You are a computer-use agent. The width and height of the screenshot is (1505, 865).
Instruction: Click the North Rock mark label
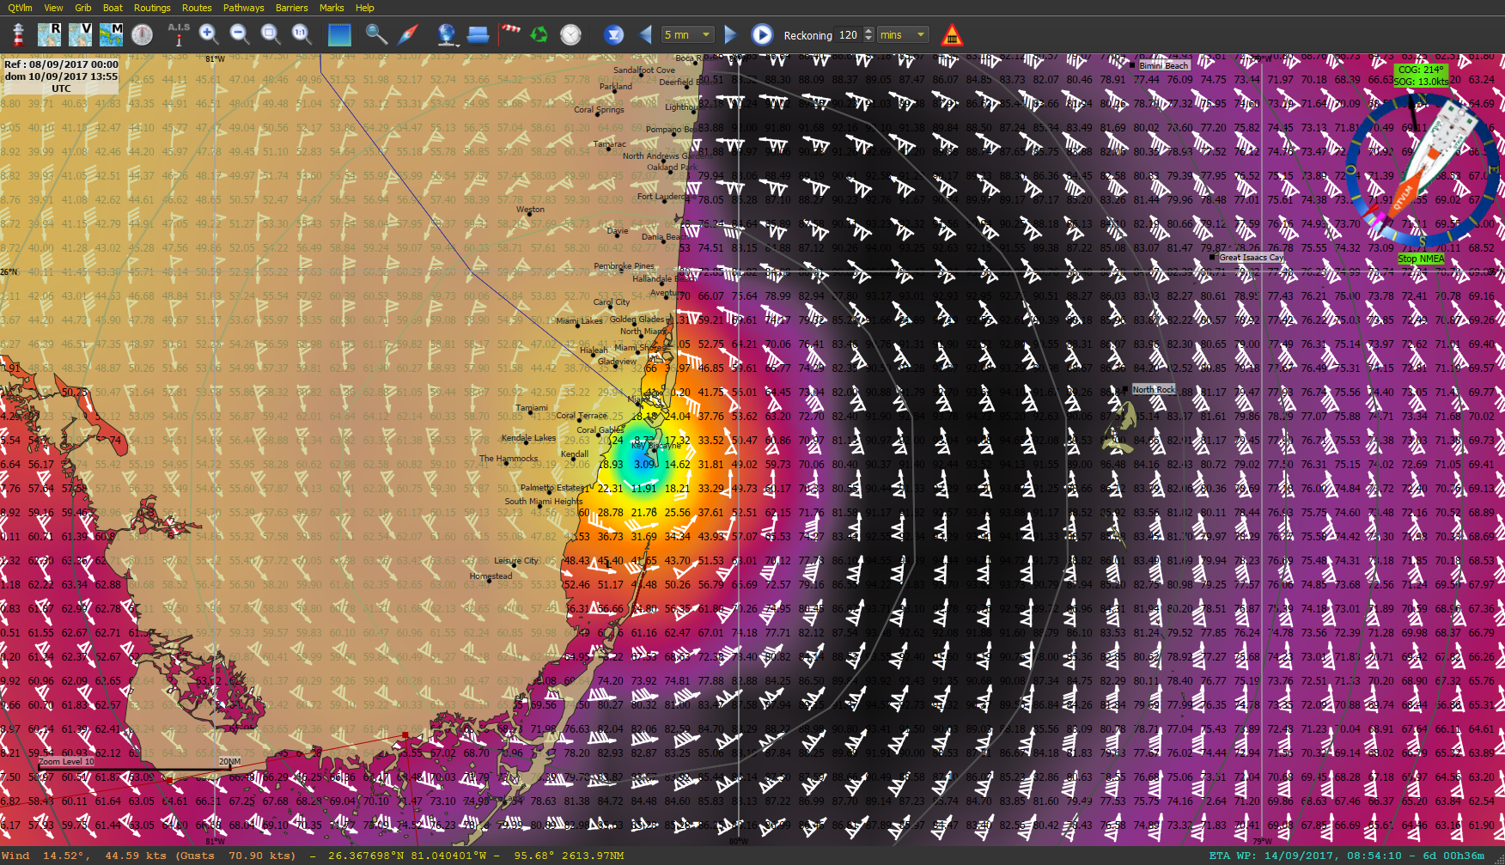pos(1153,389)
